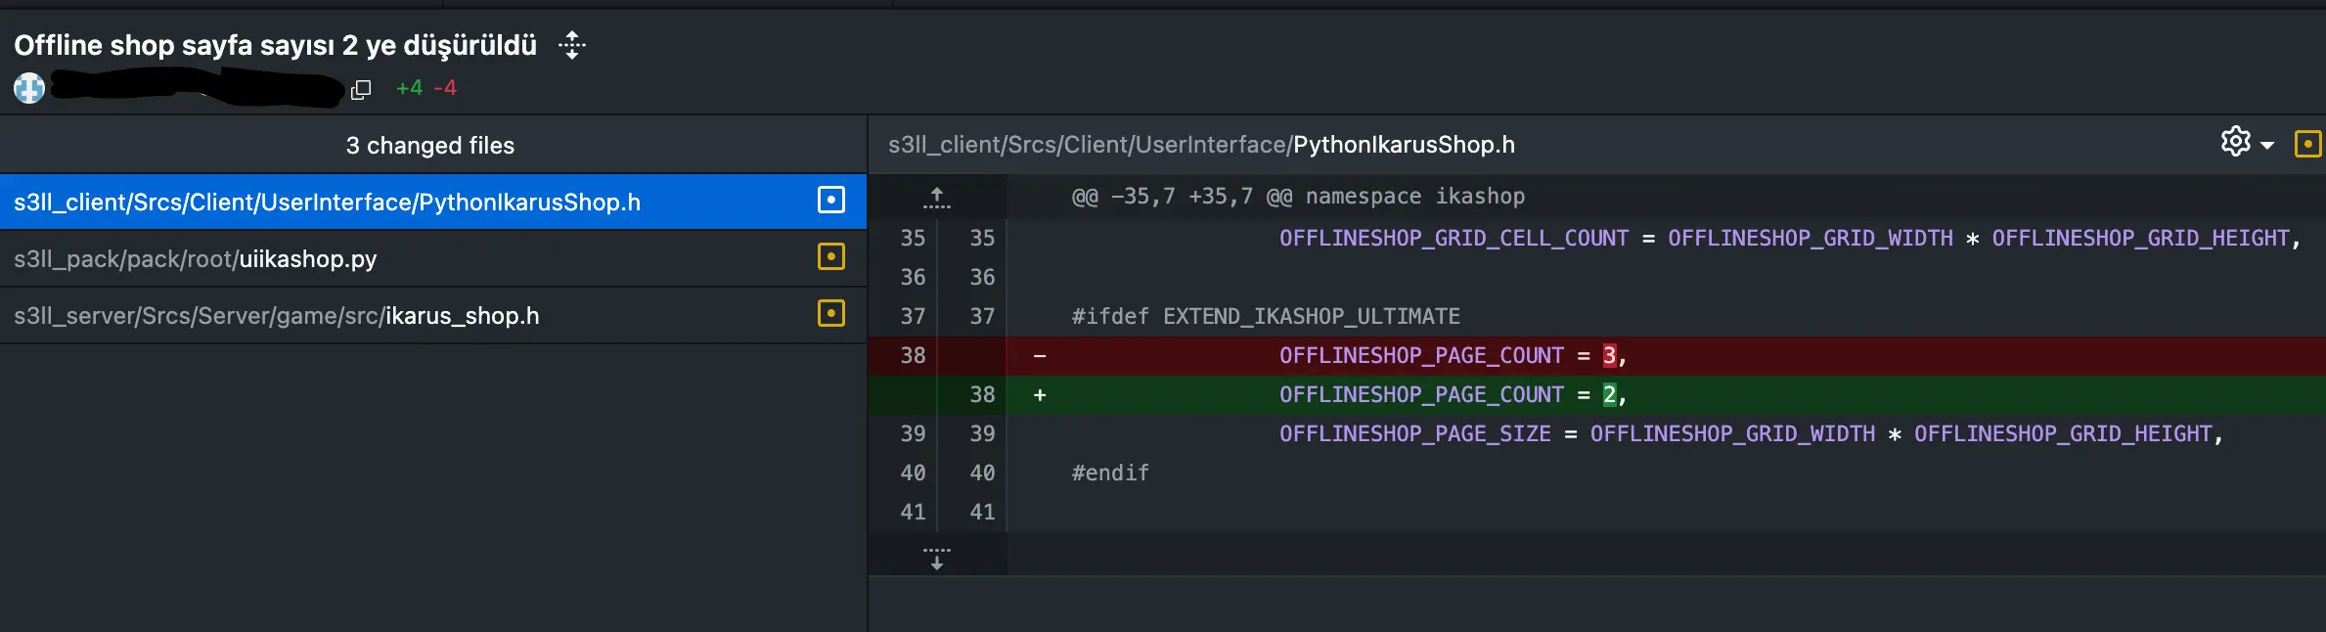Click the commit title text
2326x632 pixels.
(275, 45)
